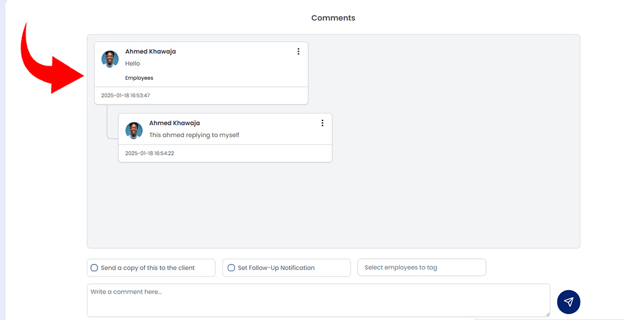Click the Ahmed Khawaja name on the first comment
This screenshot has height=320, width=624.
click(x=150, y=51)
